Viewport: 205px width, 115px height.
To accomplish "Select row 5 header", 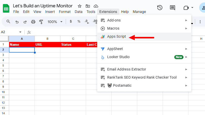I will [x=5, y=65].
